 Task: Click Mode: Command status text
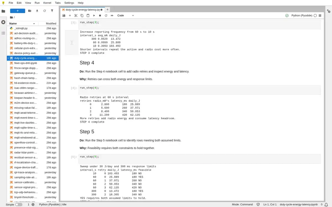coord(242,205)
